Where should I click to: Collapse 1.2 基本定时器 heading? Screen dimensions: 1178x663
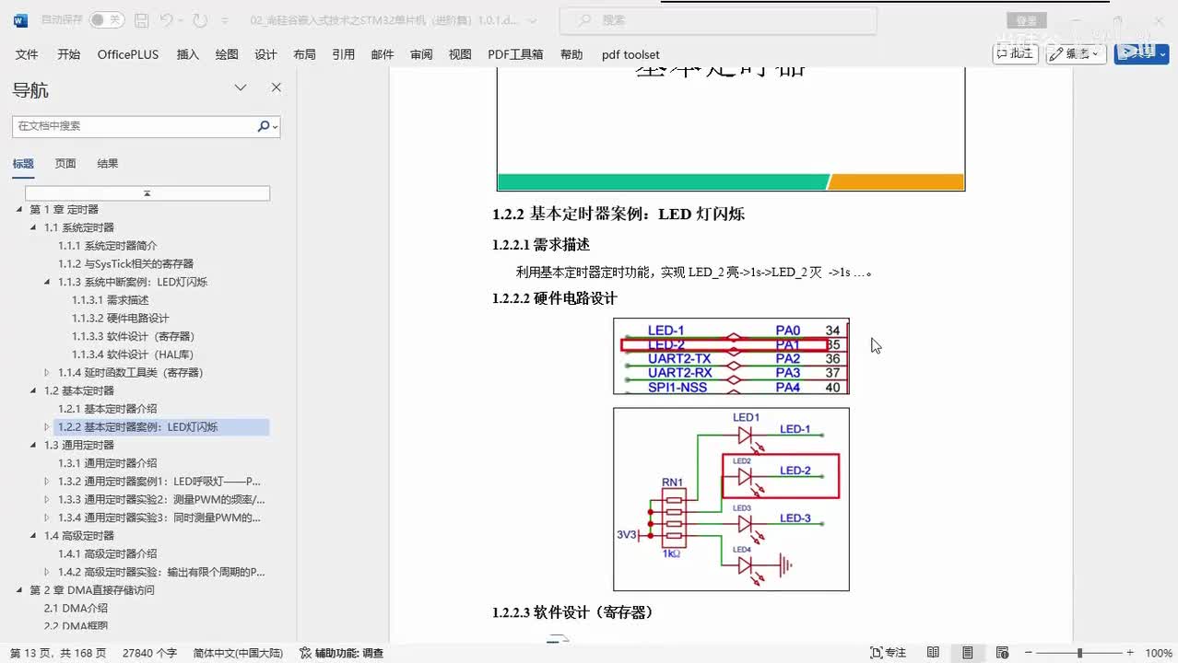[34, 390]
